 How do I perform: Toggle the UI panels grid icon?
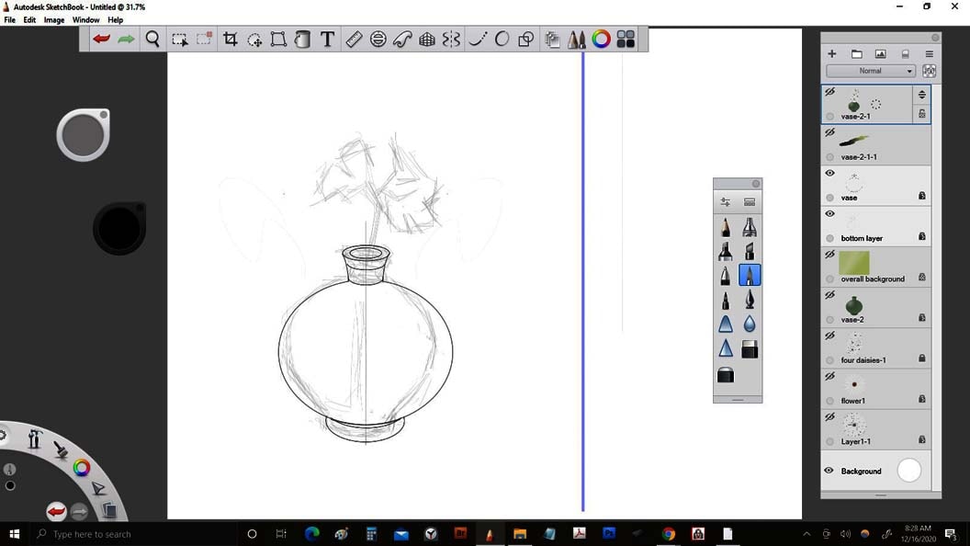click(626, 39)
